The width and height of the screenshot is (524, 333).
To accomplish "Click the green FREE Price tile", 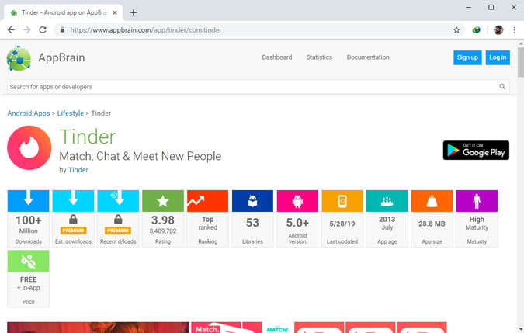I will pyautogui.click(x=29, y=279).
